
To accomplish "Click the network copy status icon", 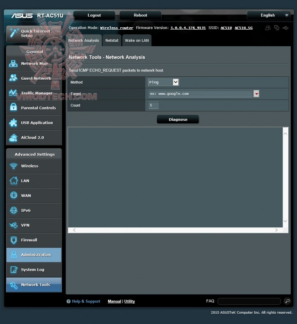I will pos(277,28).
